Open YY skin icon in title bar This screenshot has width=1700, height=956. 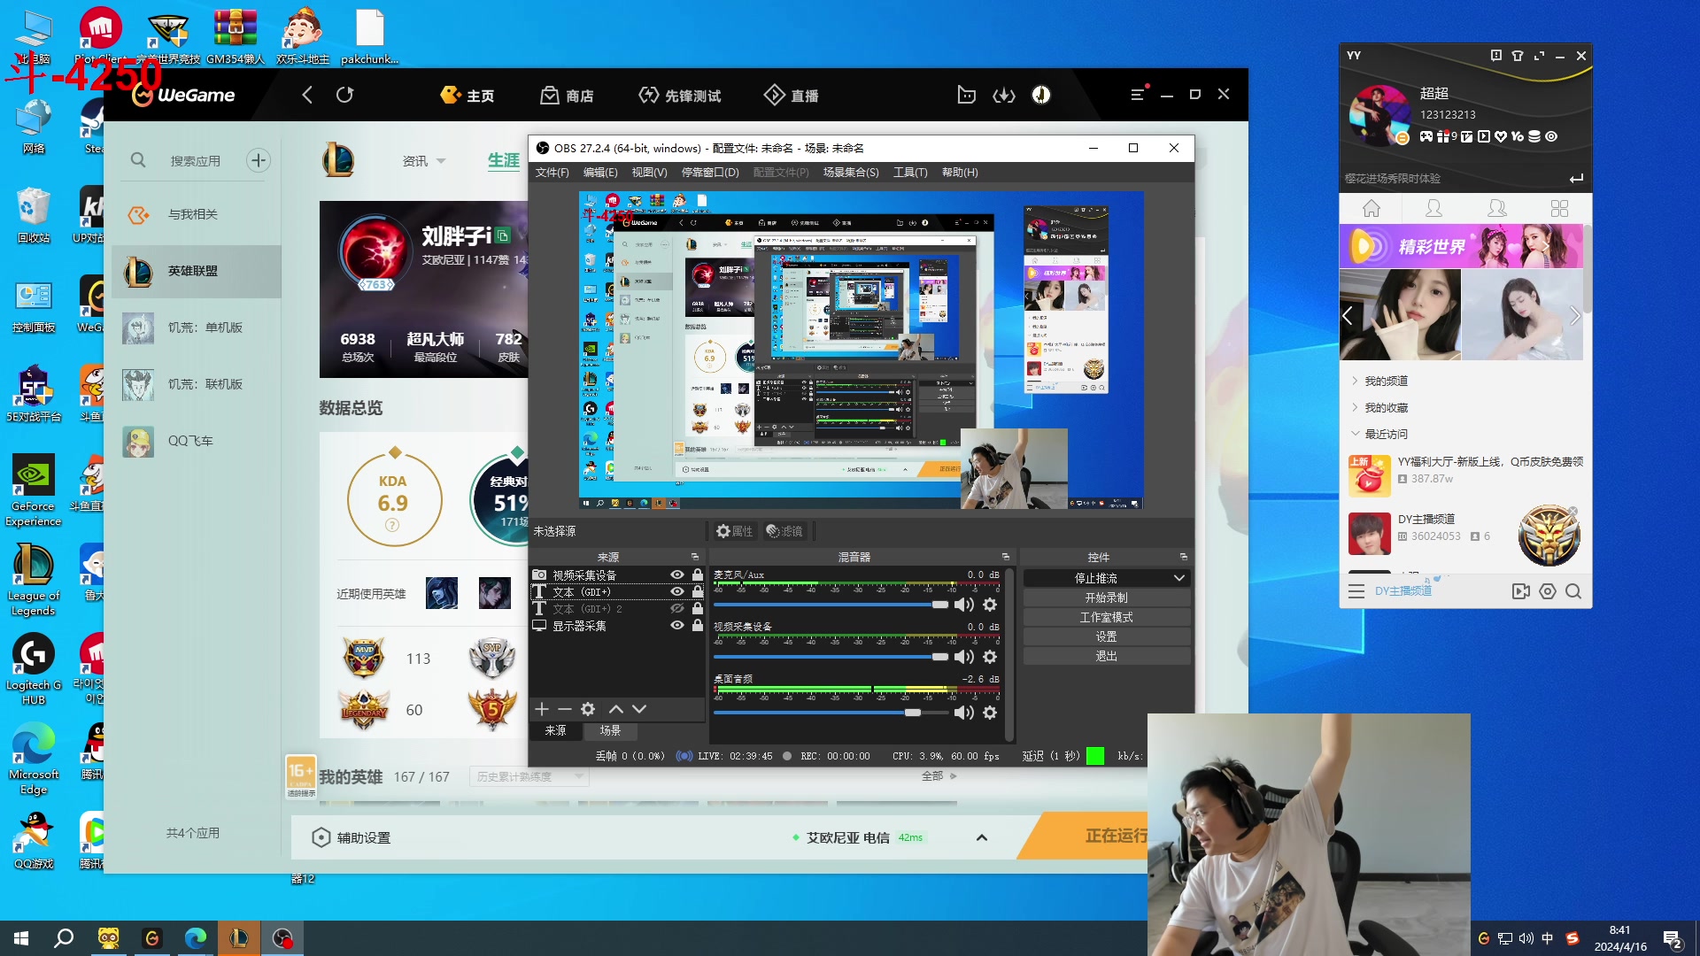click(x=1518, y=56)
